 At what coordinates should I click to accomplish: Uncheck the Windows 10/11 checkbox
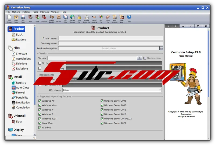pyautogui.click(x=40, y=119)
